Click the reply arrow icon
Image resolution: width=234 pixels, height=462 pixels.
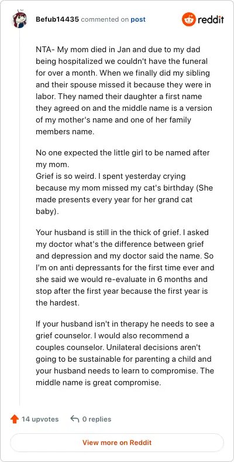pos(75,419)
